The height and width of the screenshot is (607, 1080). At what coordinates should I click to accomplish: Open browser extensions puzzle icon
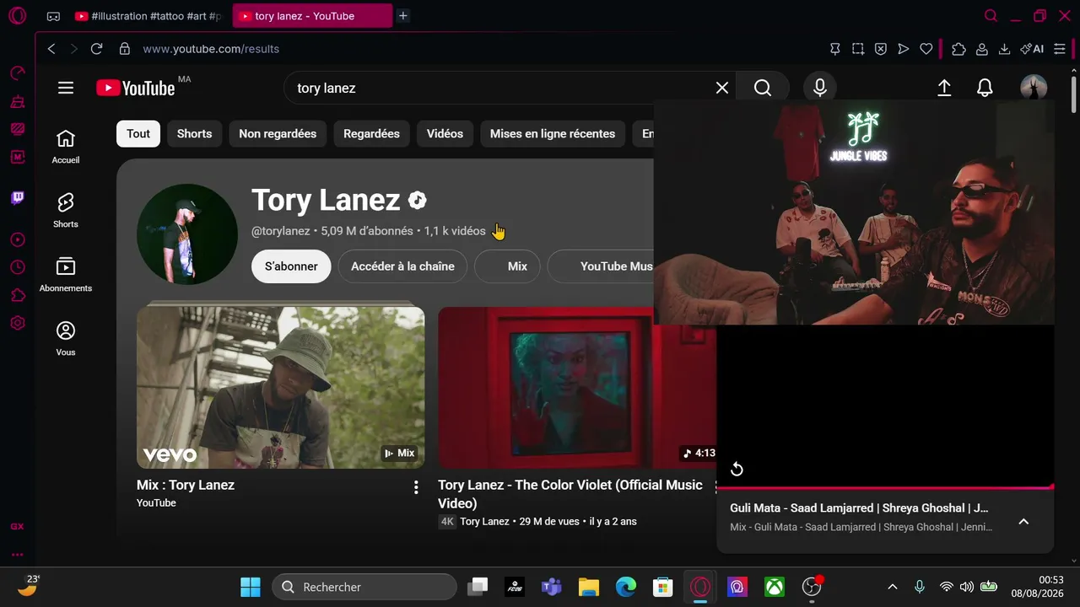coord(958,49)
